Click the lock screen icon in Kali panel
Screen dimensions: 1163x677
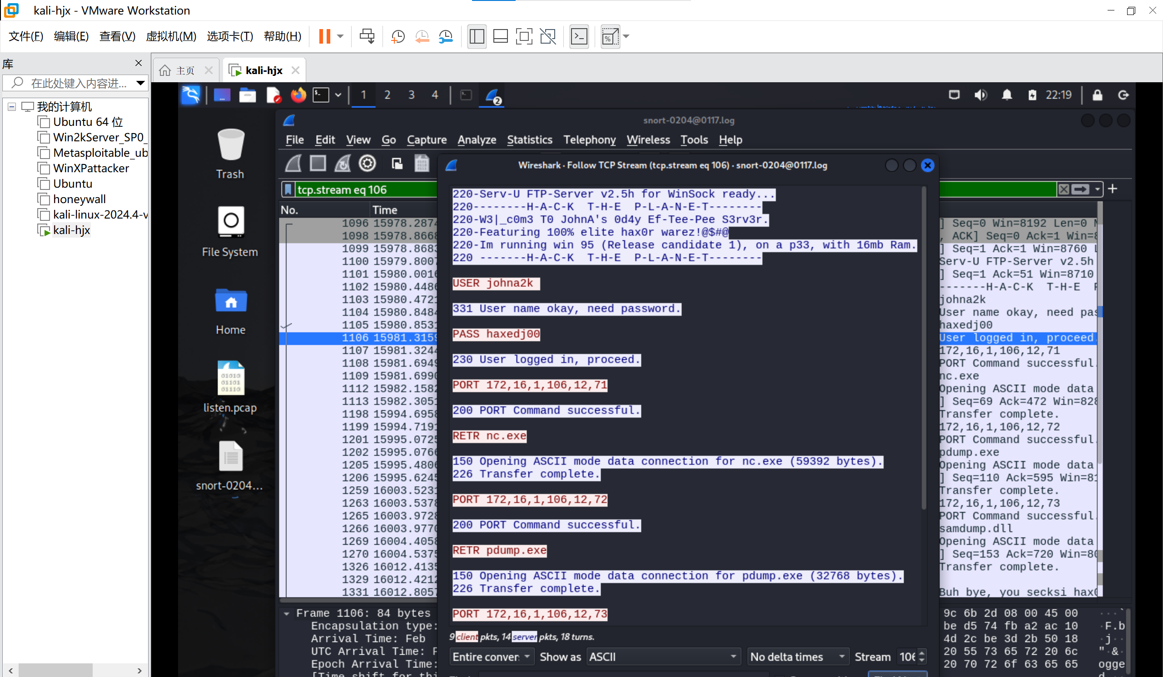[x=1098, y=95]
